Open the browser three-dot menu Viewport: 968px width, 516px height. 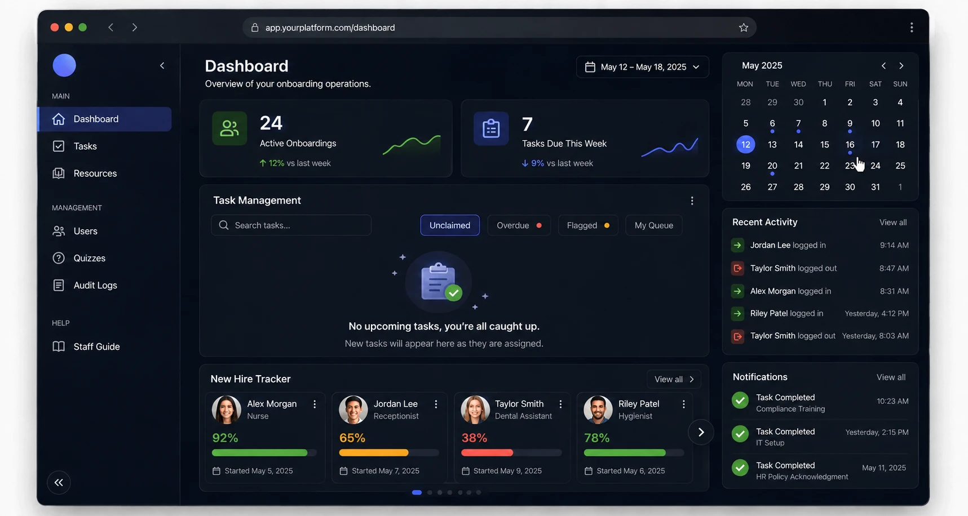pos(911,28)
